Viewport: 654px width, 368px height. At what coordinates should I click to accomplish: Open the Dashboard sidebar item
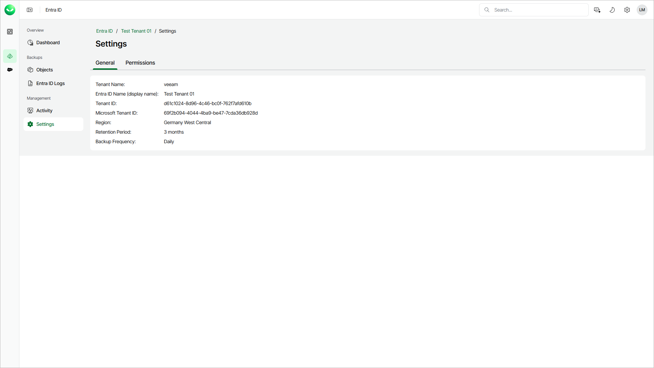point(48,43)
